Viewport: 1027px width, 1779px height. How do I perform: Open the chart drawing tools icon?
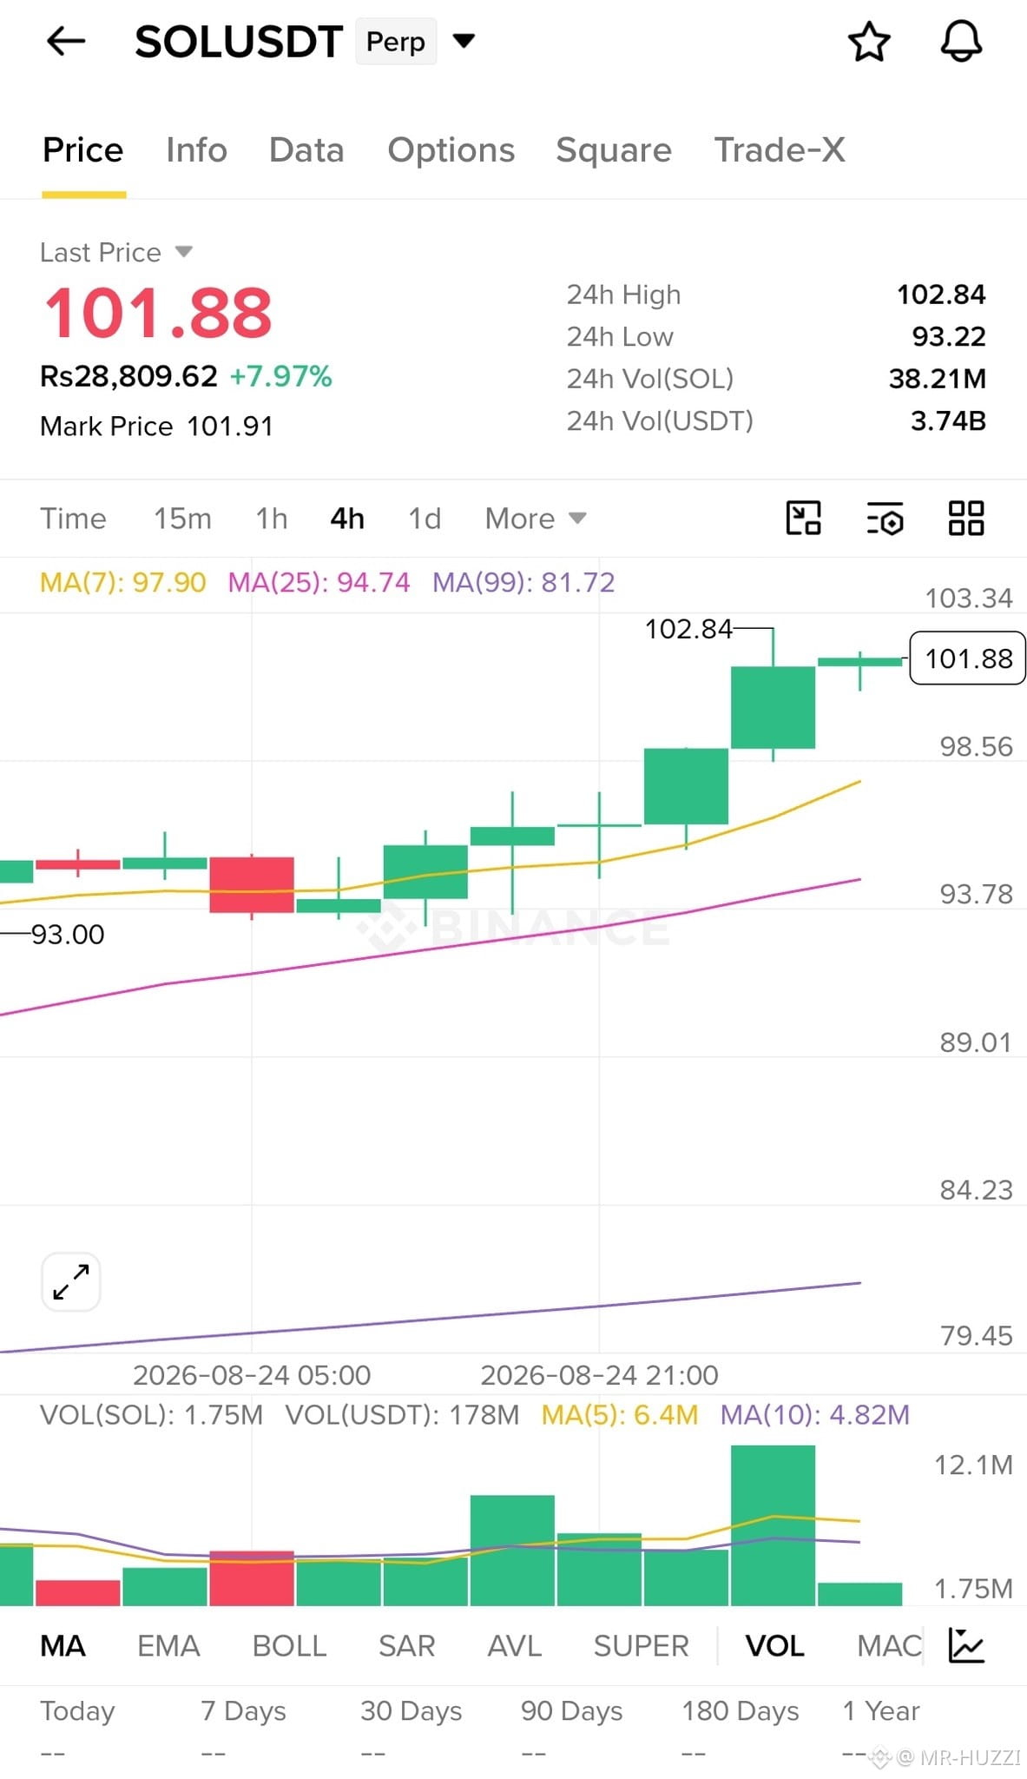[x=803, y=519]
